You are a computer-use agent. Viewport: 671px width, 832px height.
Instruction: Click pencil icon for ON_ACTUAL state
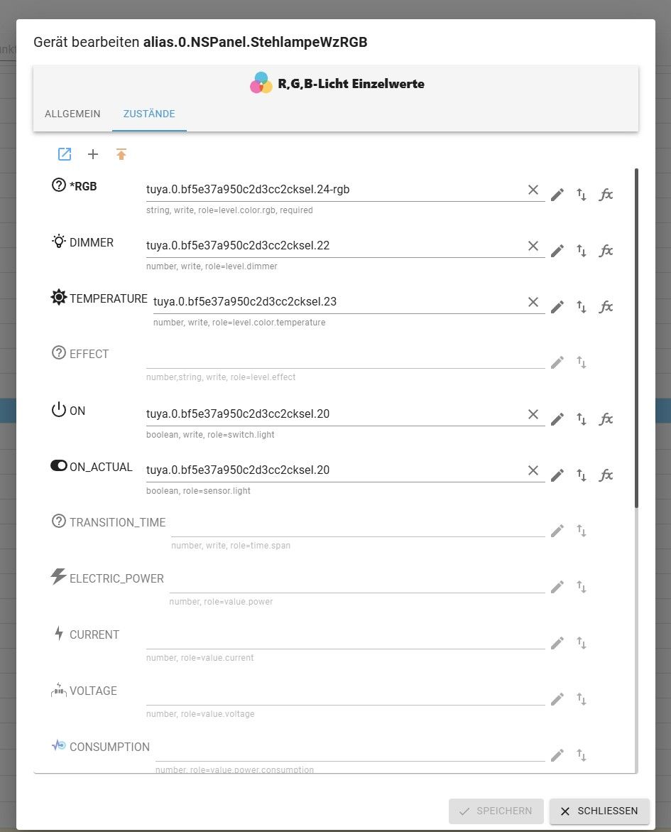pyautogui.click(x=557, y=475)
